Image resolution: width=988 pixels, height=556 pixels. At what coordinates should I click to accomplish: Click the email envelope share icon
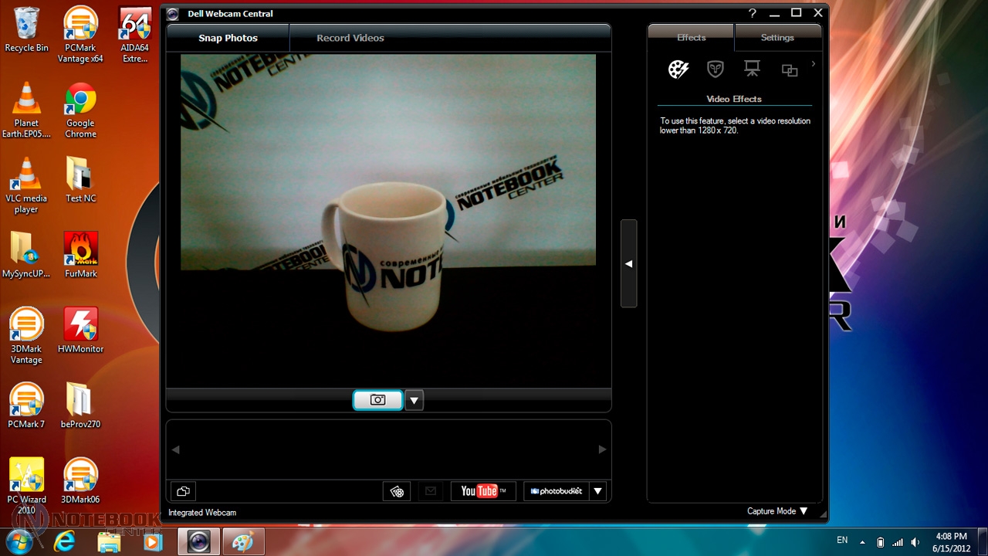[x=431, y=491]
